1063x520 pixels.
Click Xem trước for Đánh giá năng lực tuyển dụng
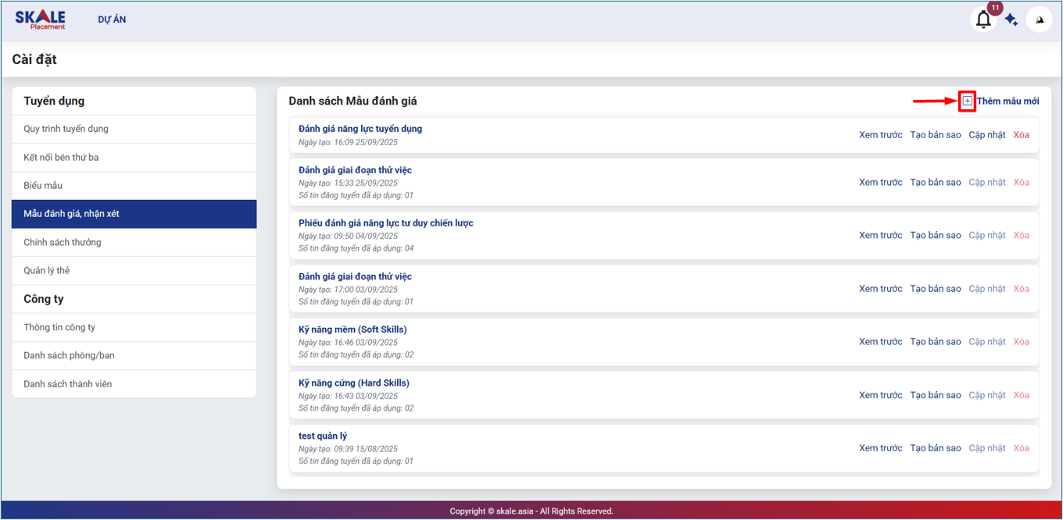point(880,135)
